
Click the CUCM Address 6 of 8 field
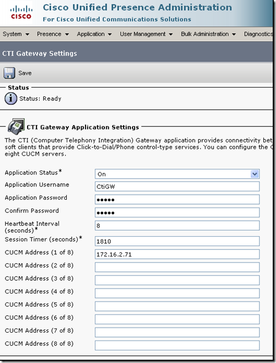(177, 319)
